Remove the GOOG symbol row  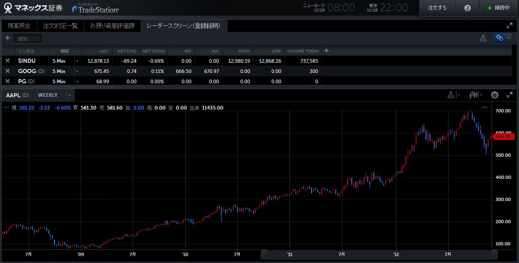[7, 71]
